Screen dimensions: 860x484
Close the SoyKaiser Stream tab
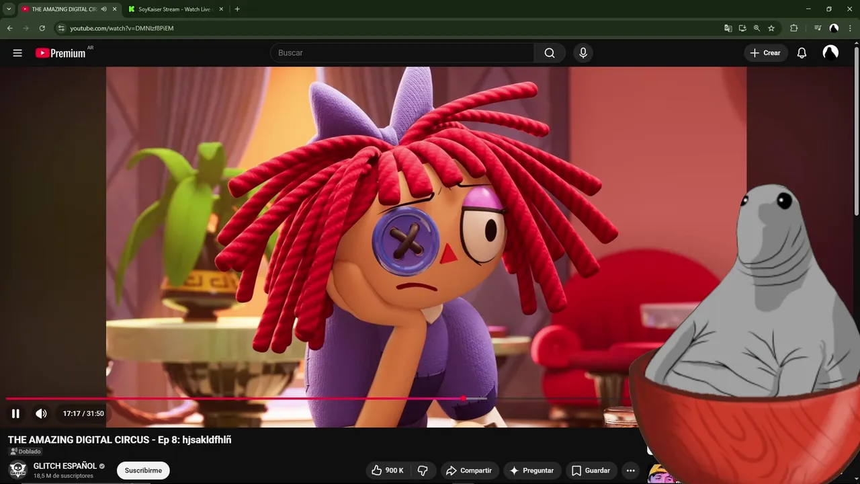pyautogui.click(x=221, y=9)
